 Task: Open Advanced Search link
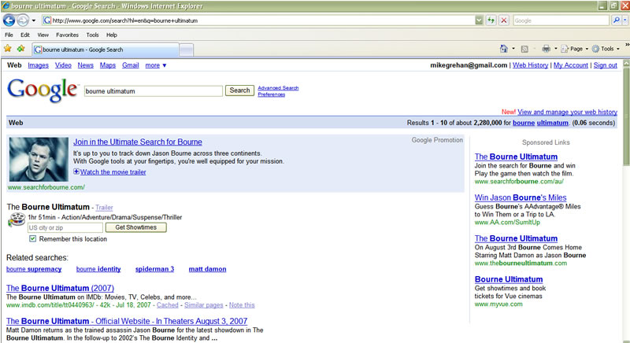[278, 88]
